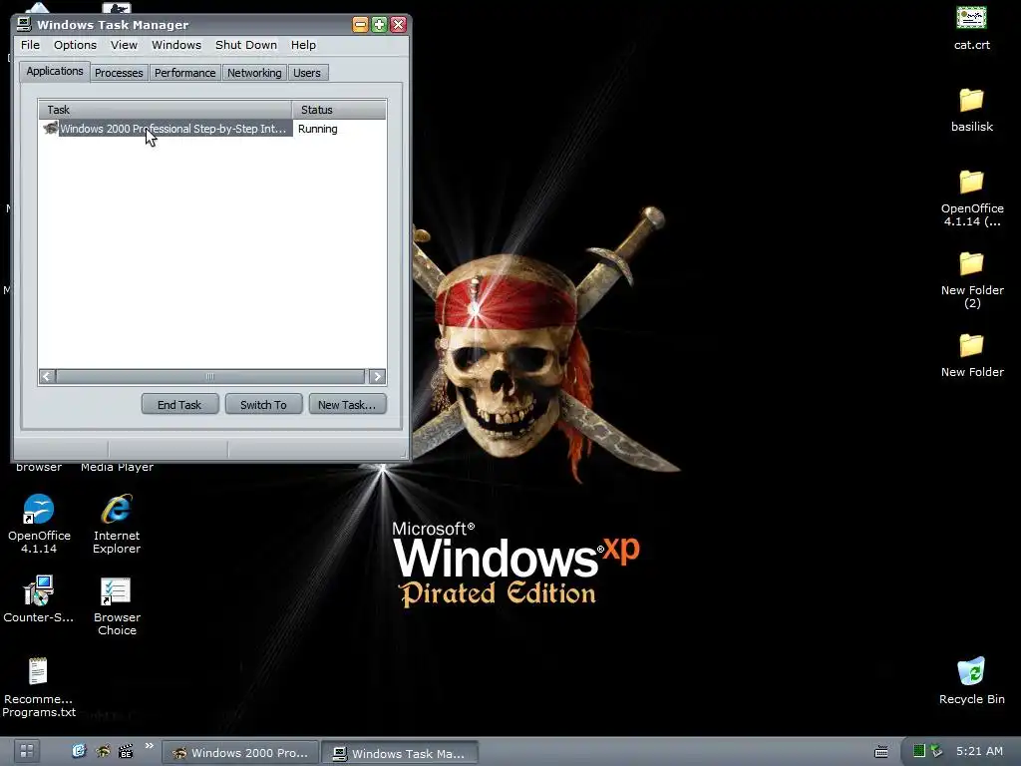This screenshot has height=766, width=1021.
Task: Close the Windows Task Manager window
Action: pos(399,25)
